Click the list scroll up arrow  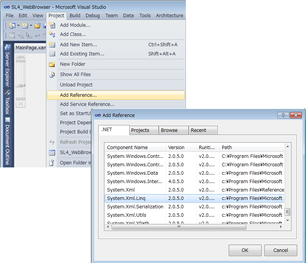(x=288, y=146)
